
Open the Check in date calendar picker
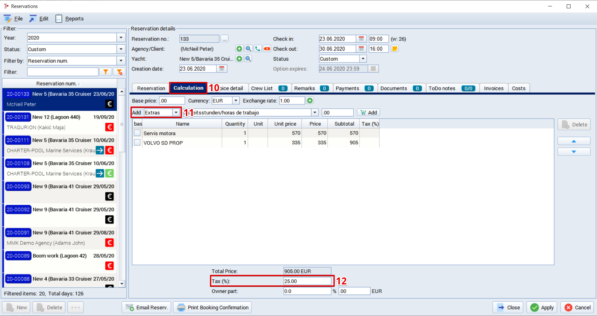pos(361,39)
